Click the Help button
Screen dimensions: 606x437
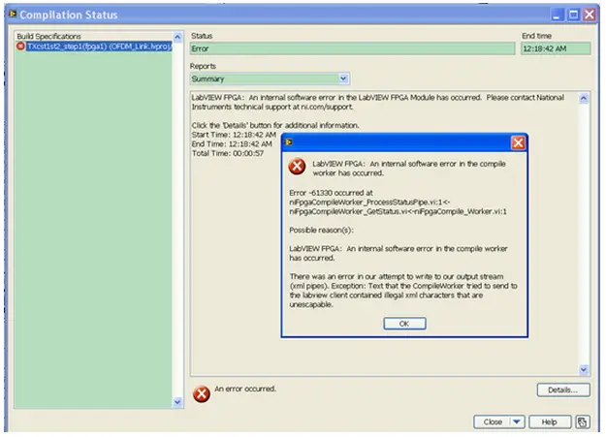(x=549, y=421)
